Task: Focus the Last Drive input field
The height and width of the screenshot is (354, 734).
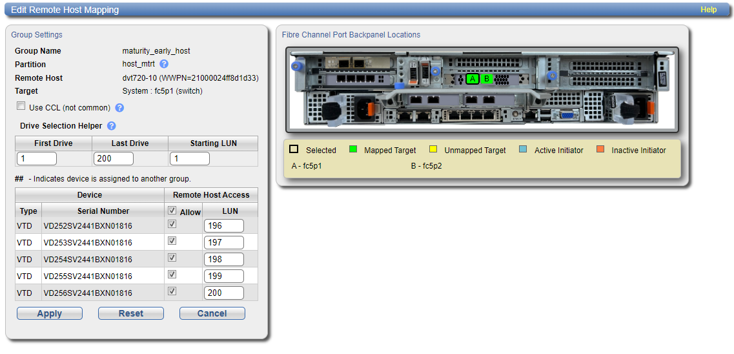Action: point(114,158)
